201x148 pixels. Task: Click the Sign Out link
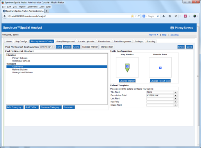tap(174, 35)
